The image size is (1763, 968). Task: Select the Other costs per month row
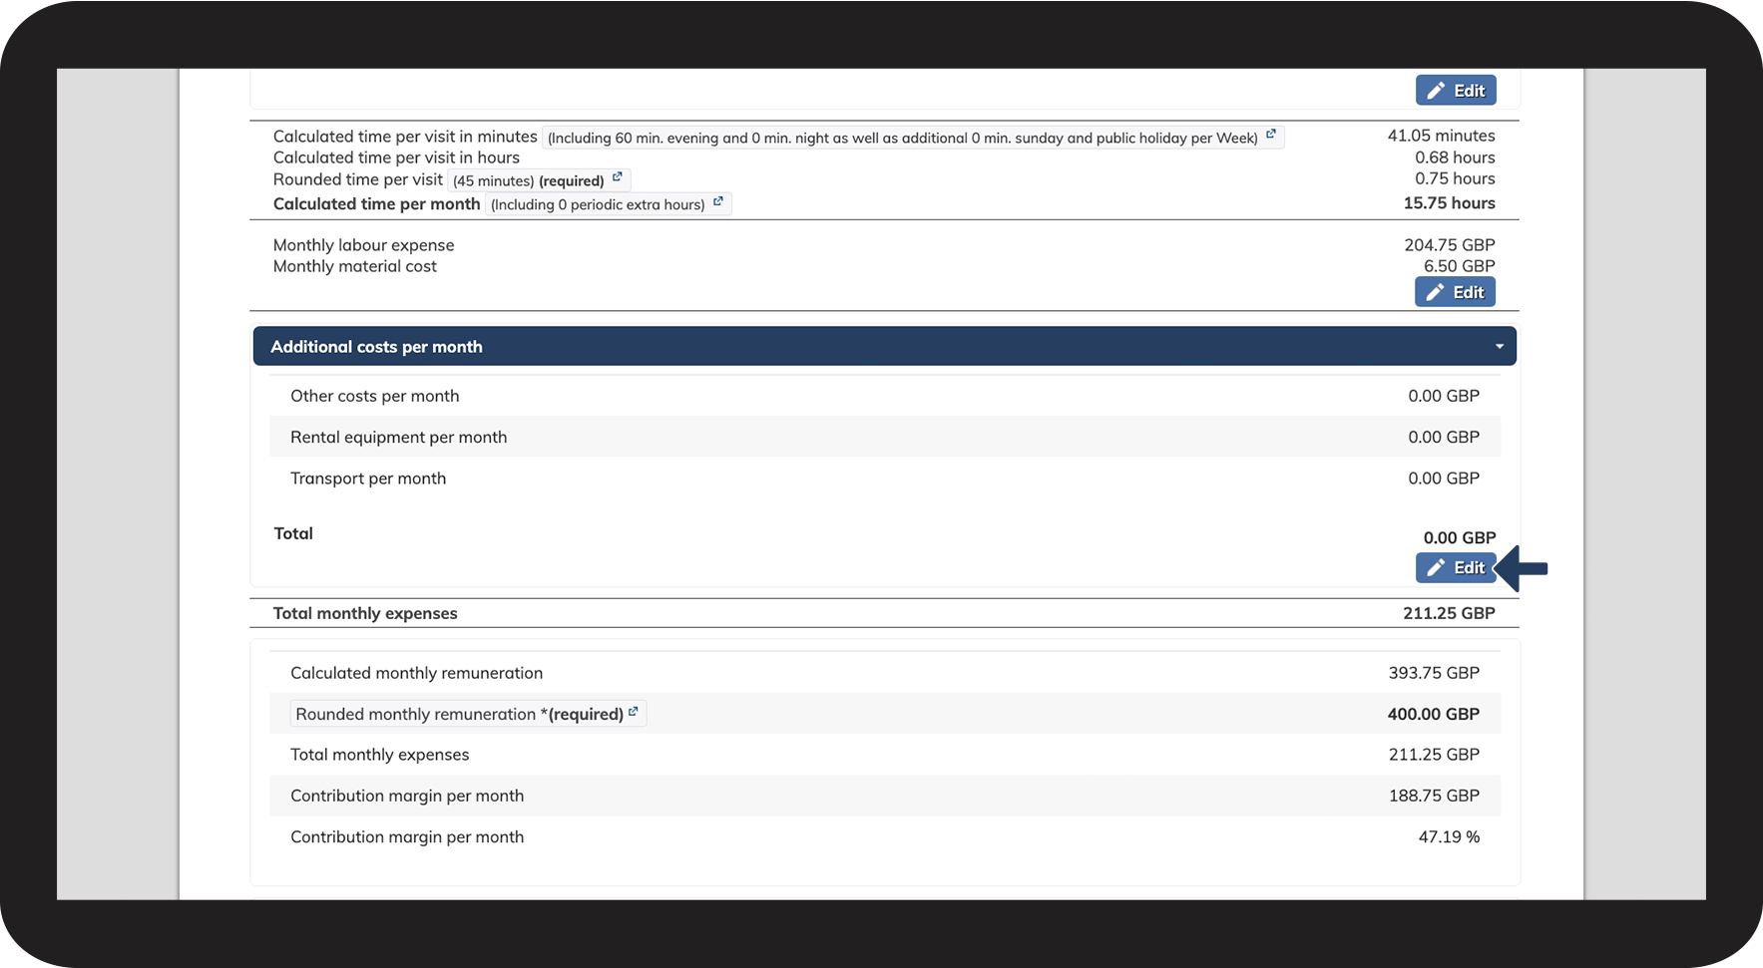point(884,396)
